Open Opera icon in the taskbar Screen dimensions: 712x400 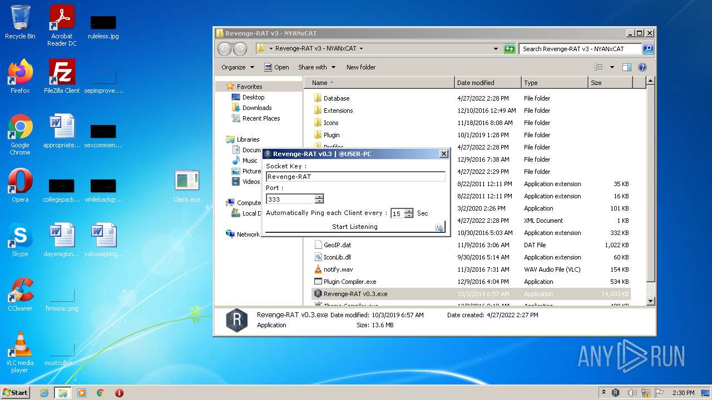tap(119, 393)
